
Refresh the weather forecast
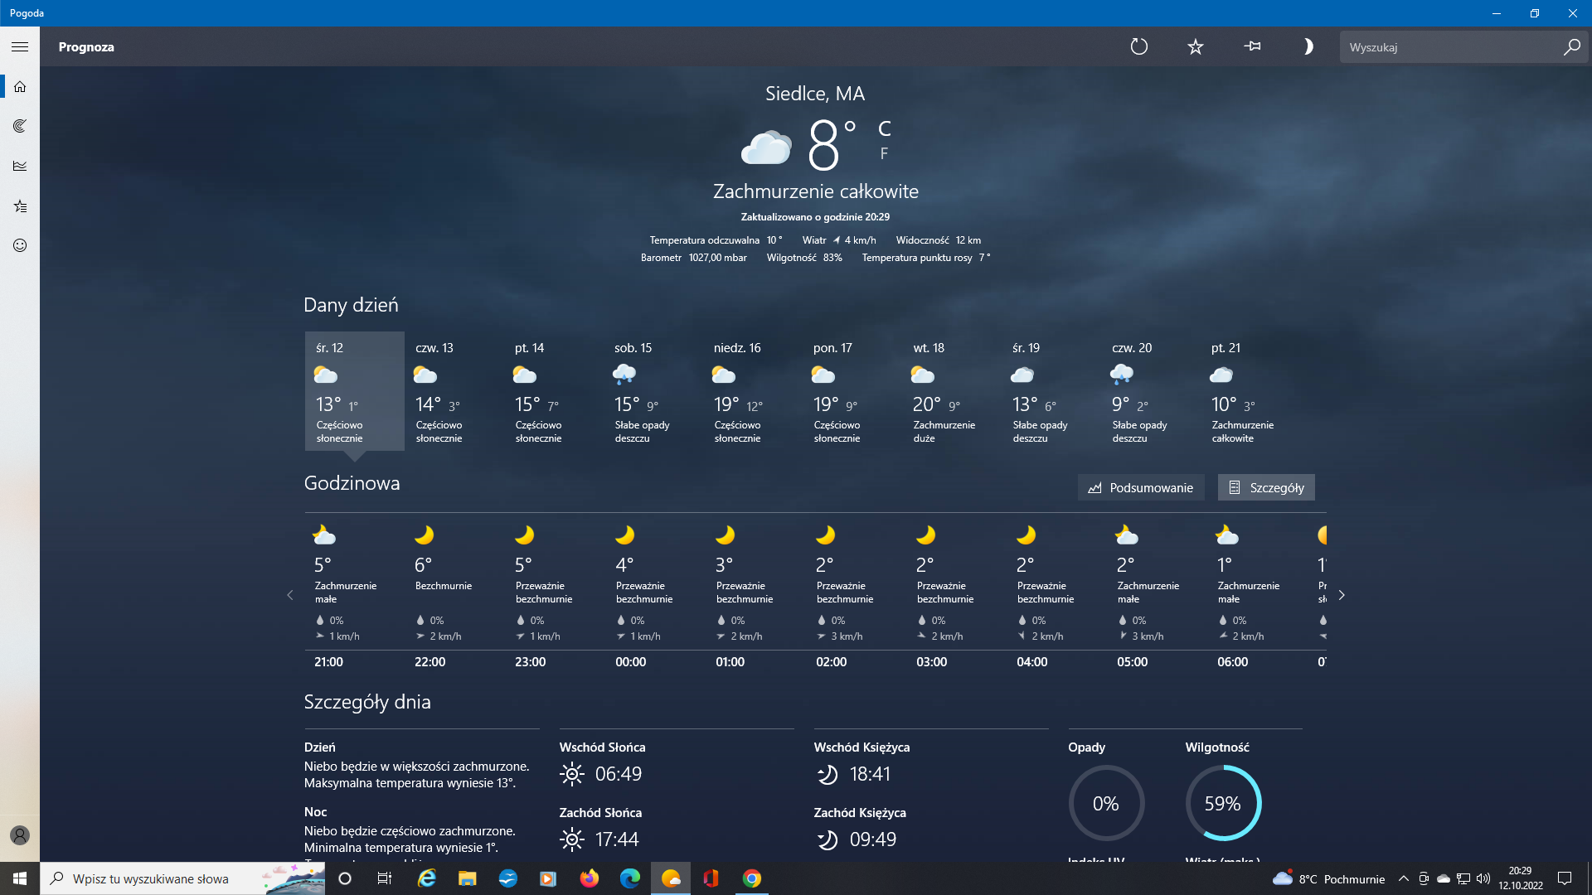pos(1139,47)
